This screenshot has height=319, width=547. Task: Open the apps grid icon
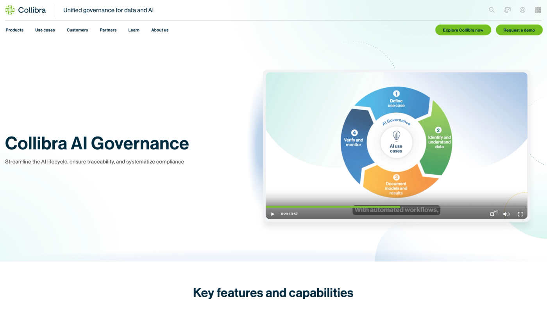click(x=538, y=10)
